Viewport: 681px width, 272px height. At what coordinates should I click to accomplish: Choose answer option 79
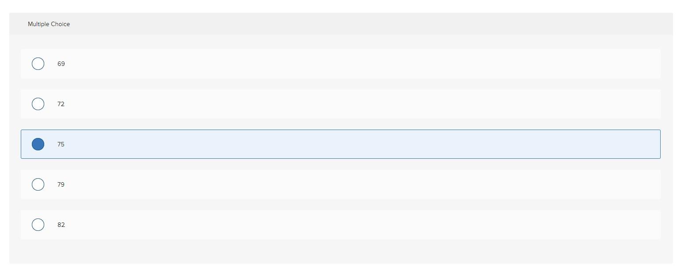[177, 184]
